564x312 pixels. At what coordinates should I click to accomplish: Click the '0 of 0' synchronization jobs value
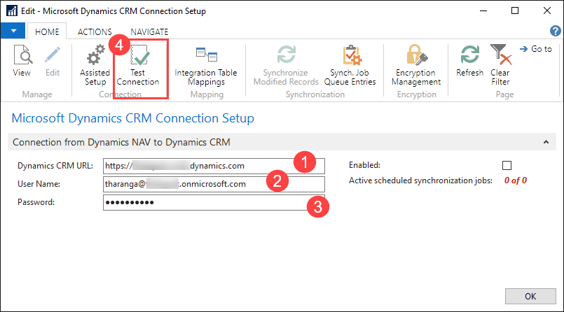[x=516, y=180]
